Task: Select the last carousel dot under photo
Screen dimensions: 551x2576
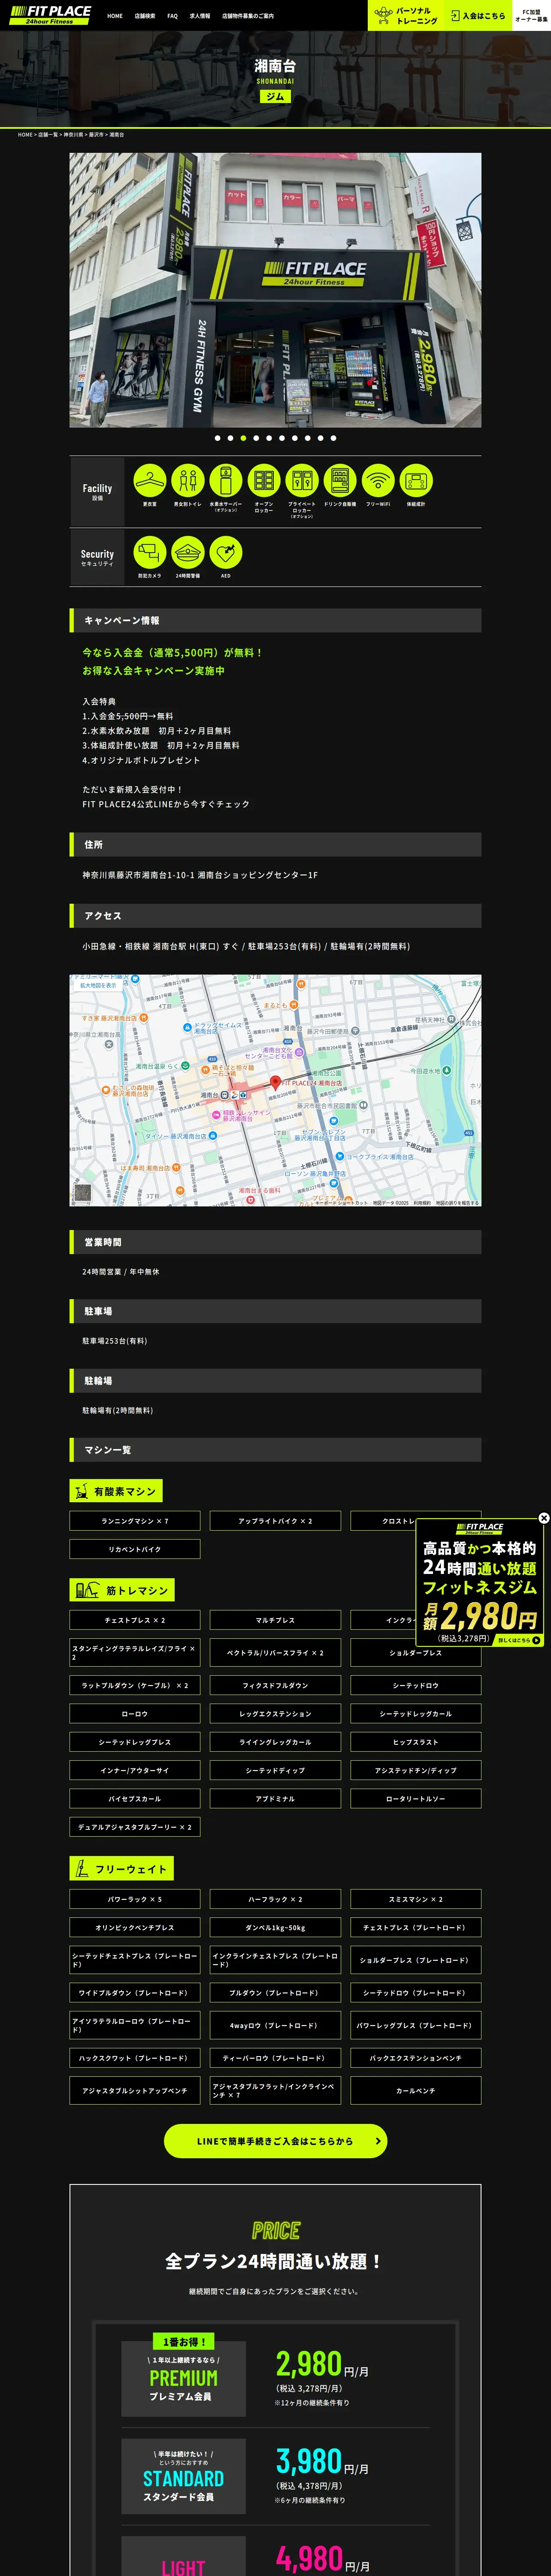Action: click(333, 438)
